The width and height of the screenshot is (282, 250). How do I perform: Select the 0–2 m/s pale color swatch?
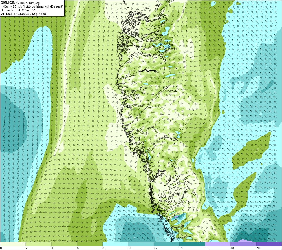(13, 244)
